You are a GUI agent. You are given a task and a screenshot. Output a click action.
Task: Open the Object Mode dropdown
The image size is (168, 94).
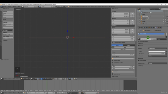[25, 79]
